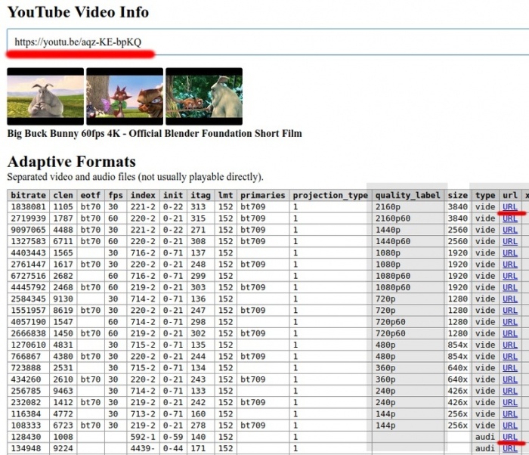Open URL link for itag 271 row

coord(510,230)
